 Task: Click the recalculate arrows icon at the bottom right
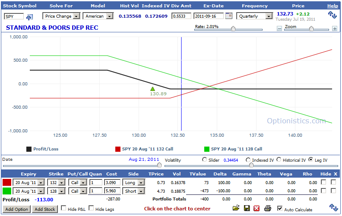(x=333, y=207)
